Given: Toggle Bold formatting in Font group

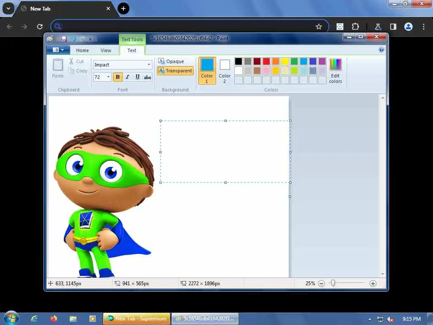Looking at the screenshot, I should point(118,77).
